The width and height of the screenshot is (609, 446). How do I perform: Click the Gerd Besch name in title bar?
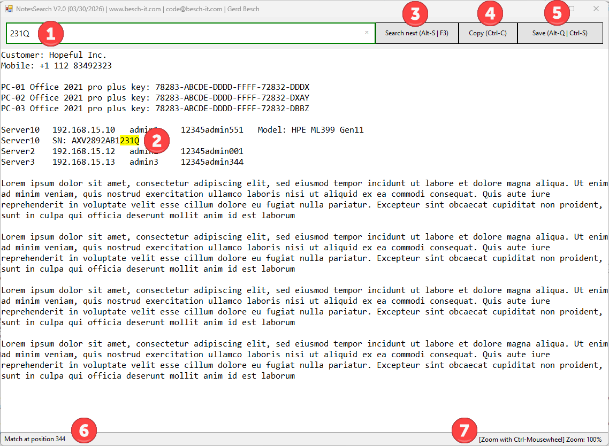(x=243, y=9)
